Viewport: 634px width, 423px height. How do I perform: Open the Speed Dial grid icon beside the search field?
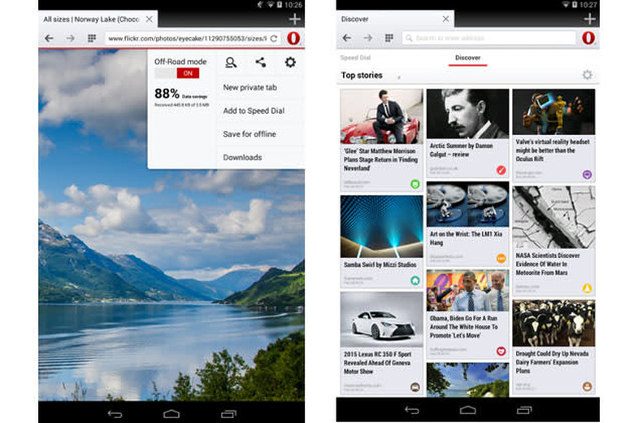pyautogui.click(x=389, y=38)
